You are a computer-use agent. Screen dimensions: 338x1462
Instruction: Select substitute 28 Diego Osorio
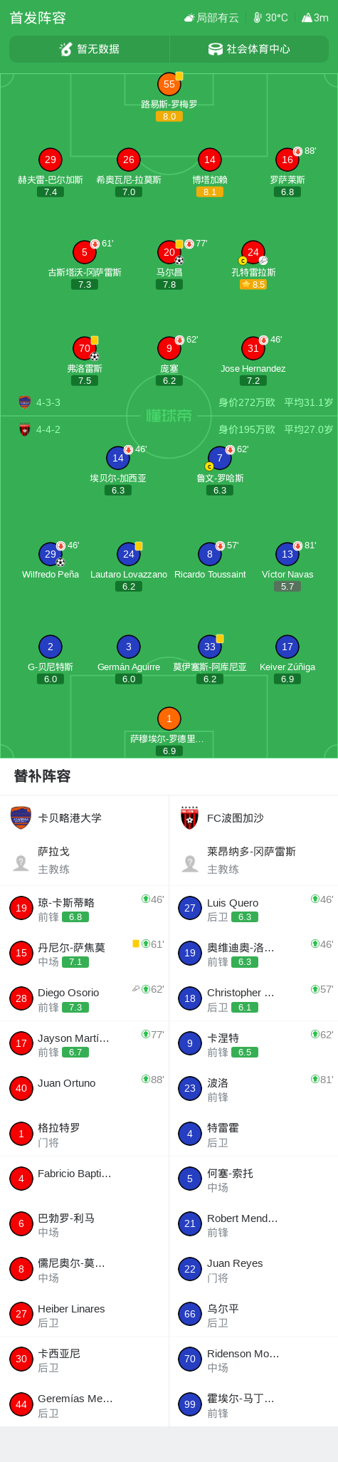pyautogui.click(x=85, y=998)
